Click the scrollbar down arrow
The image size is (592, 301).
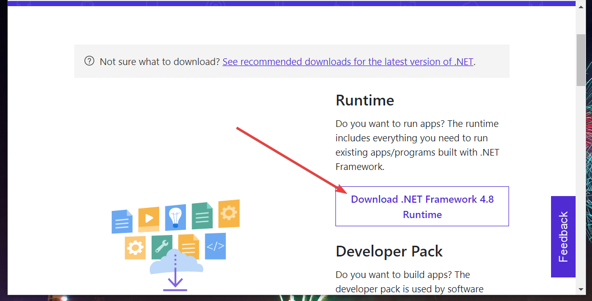click(581, 290)
